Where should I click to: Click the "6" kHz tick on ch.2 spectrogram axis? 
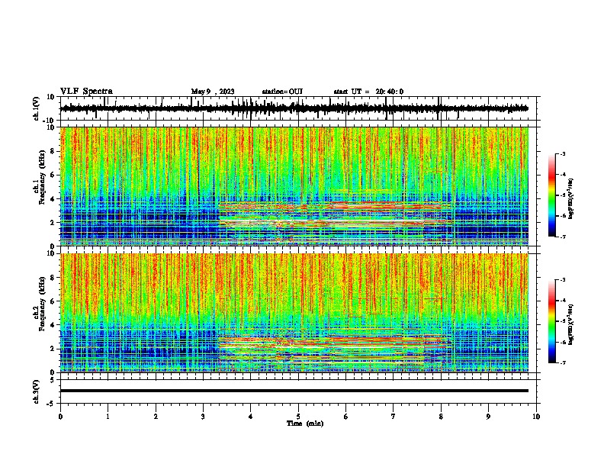point(53,301)
